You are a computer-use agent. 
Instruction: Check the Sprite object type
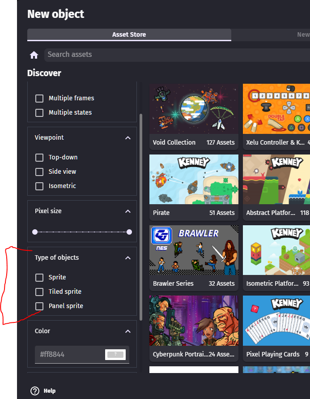coord(39,277)
